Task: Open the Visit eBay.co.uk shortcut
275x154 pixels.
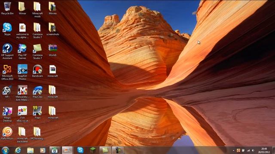Action: click(x=22, y=114)
